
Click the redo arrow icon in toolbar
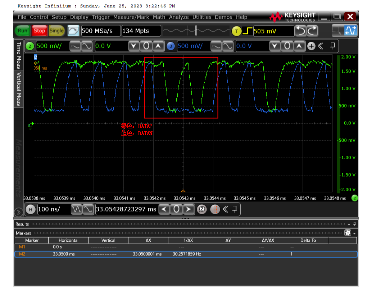(x=312, y=31)
